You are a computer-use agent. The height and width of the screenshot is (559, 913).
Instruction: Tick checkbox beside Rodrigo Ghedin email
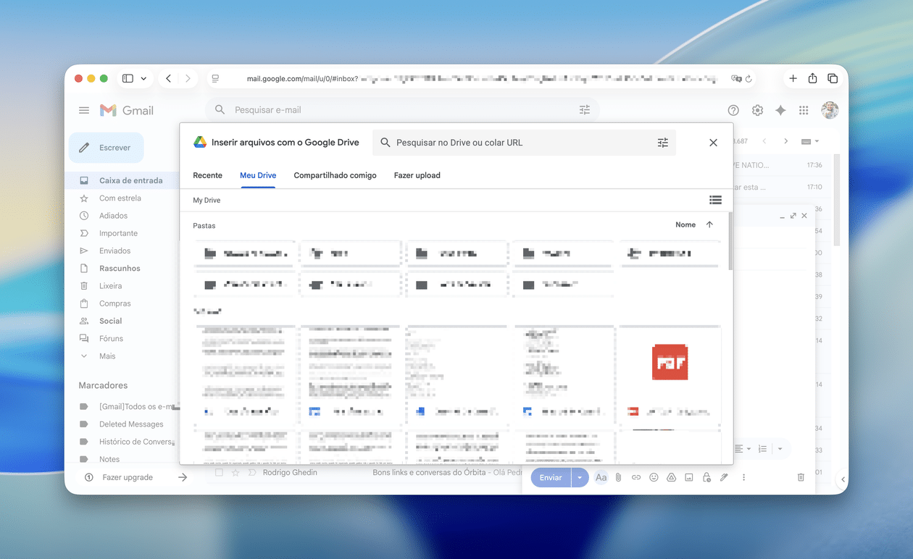pos(219,473)
